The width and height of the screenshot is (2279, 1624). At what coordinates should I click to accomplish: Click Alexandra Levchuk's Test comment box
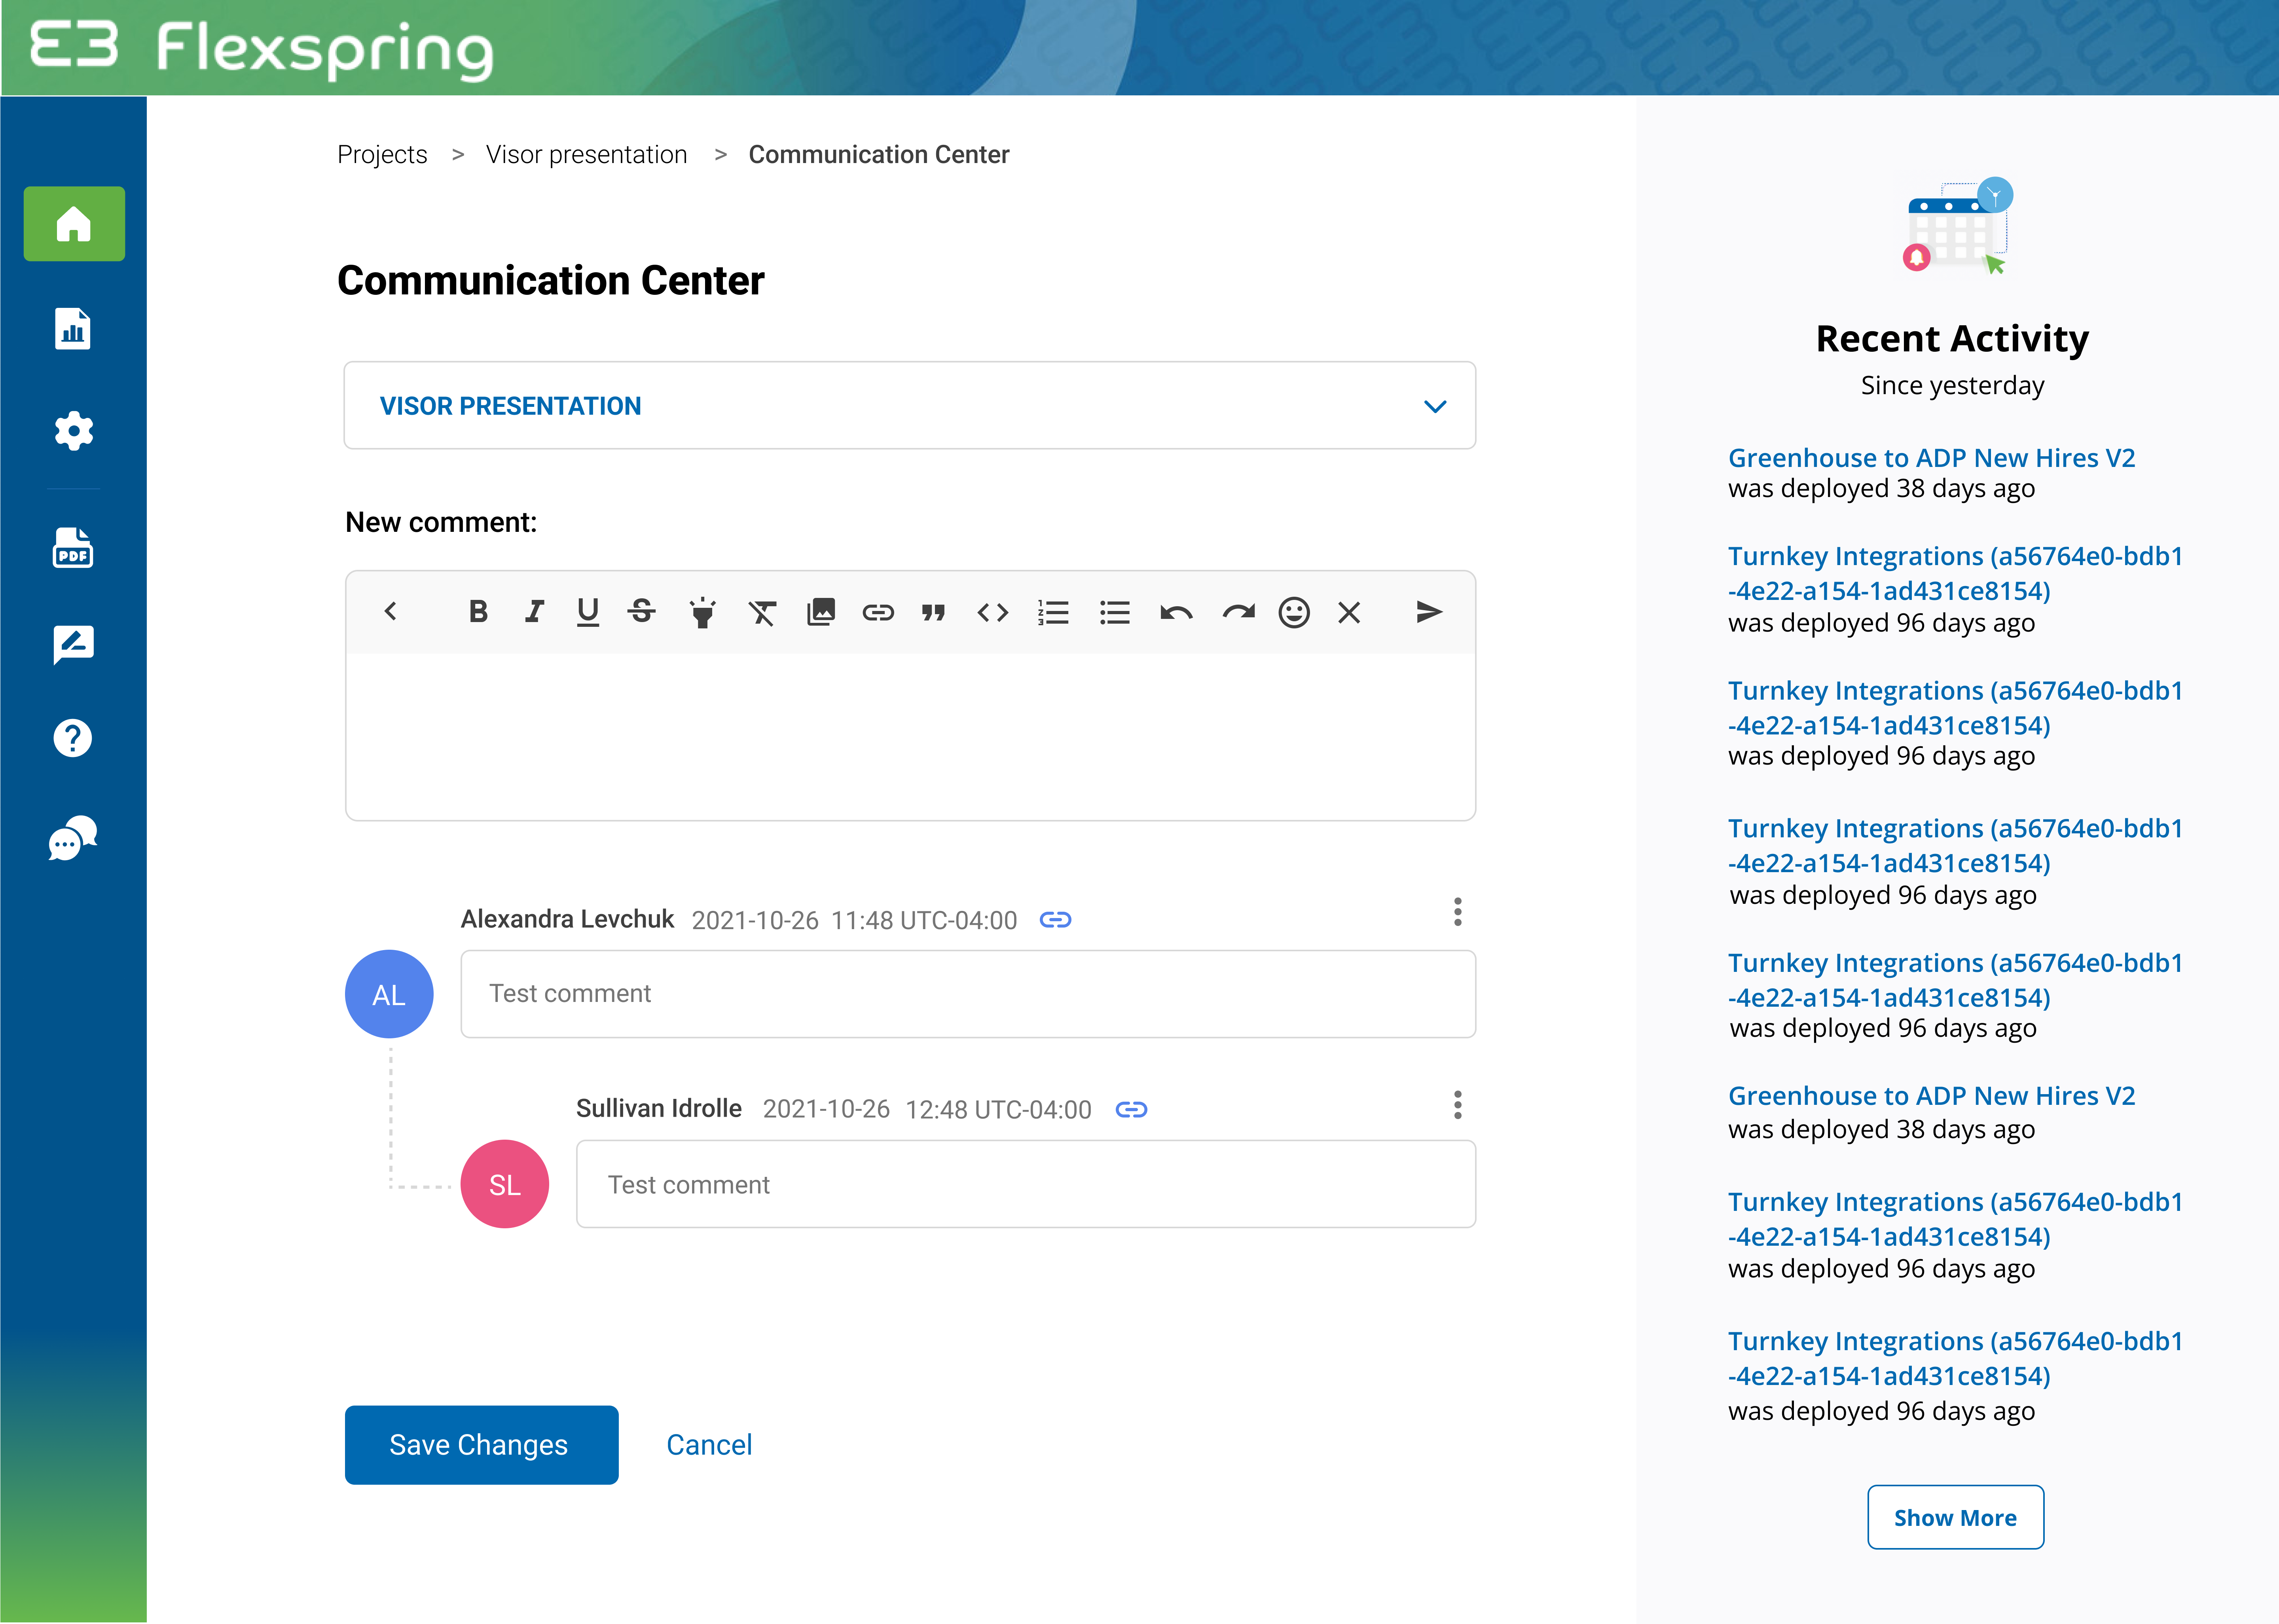pyautogui.click(x=967, y=994)
